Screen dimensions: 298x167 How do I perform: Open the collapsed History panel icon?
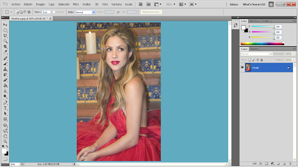pos(236,25)
